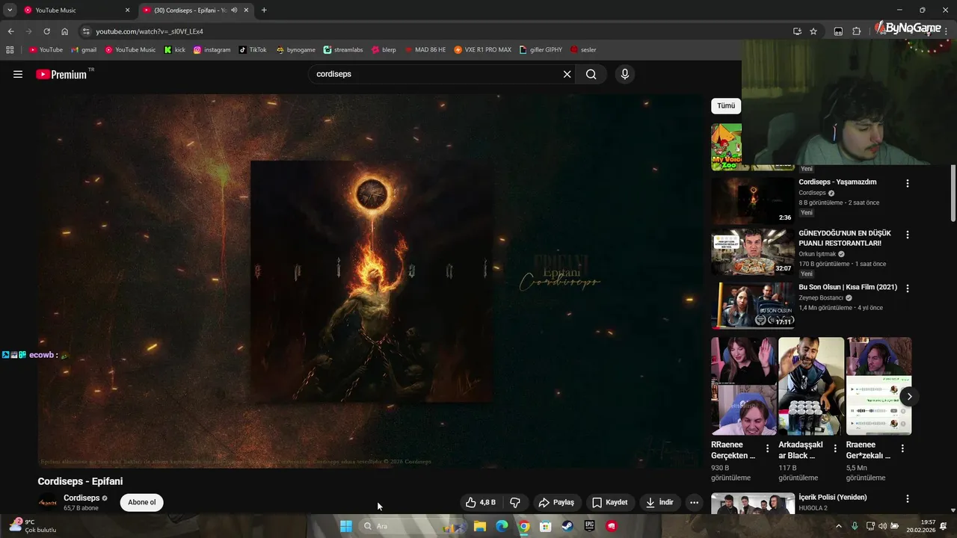Open the VXE R1 PRO MAX bookmark

(x=482, y=50)
